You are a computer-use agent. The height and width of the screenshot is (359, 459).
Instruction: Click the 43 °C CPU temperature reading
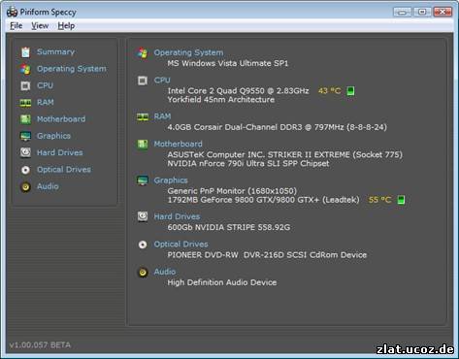[x=329, y=91]
